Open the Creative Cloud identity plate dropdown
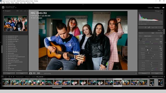 pyautogui.click(x=16, y=8)
